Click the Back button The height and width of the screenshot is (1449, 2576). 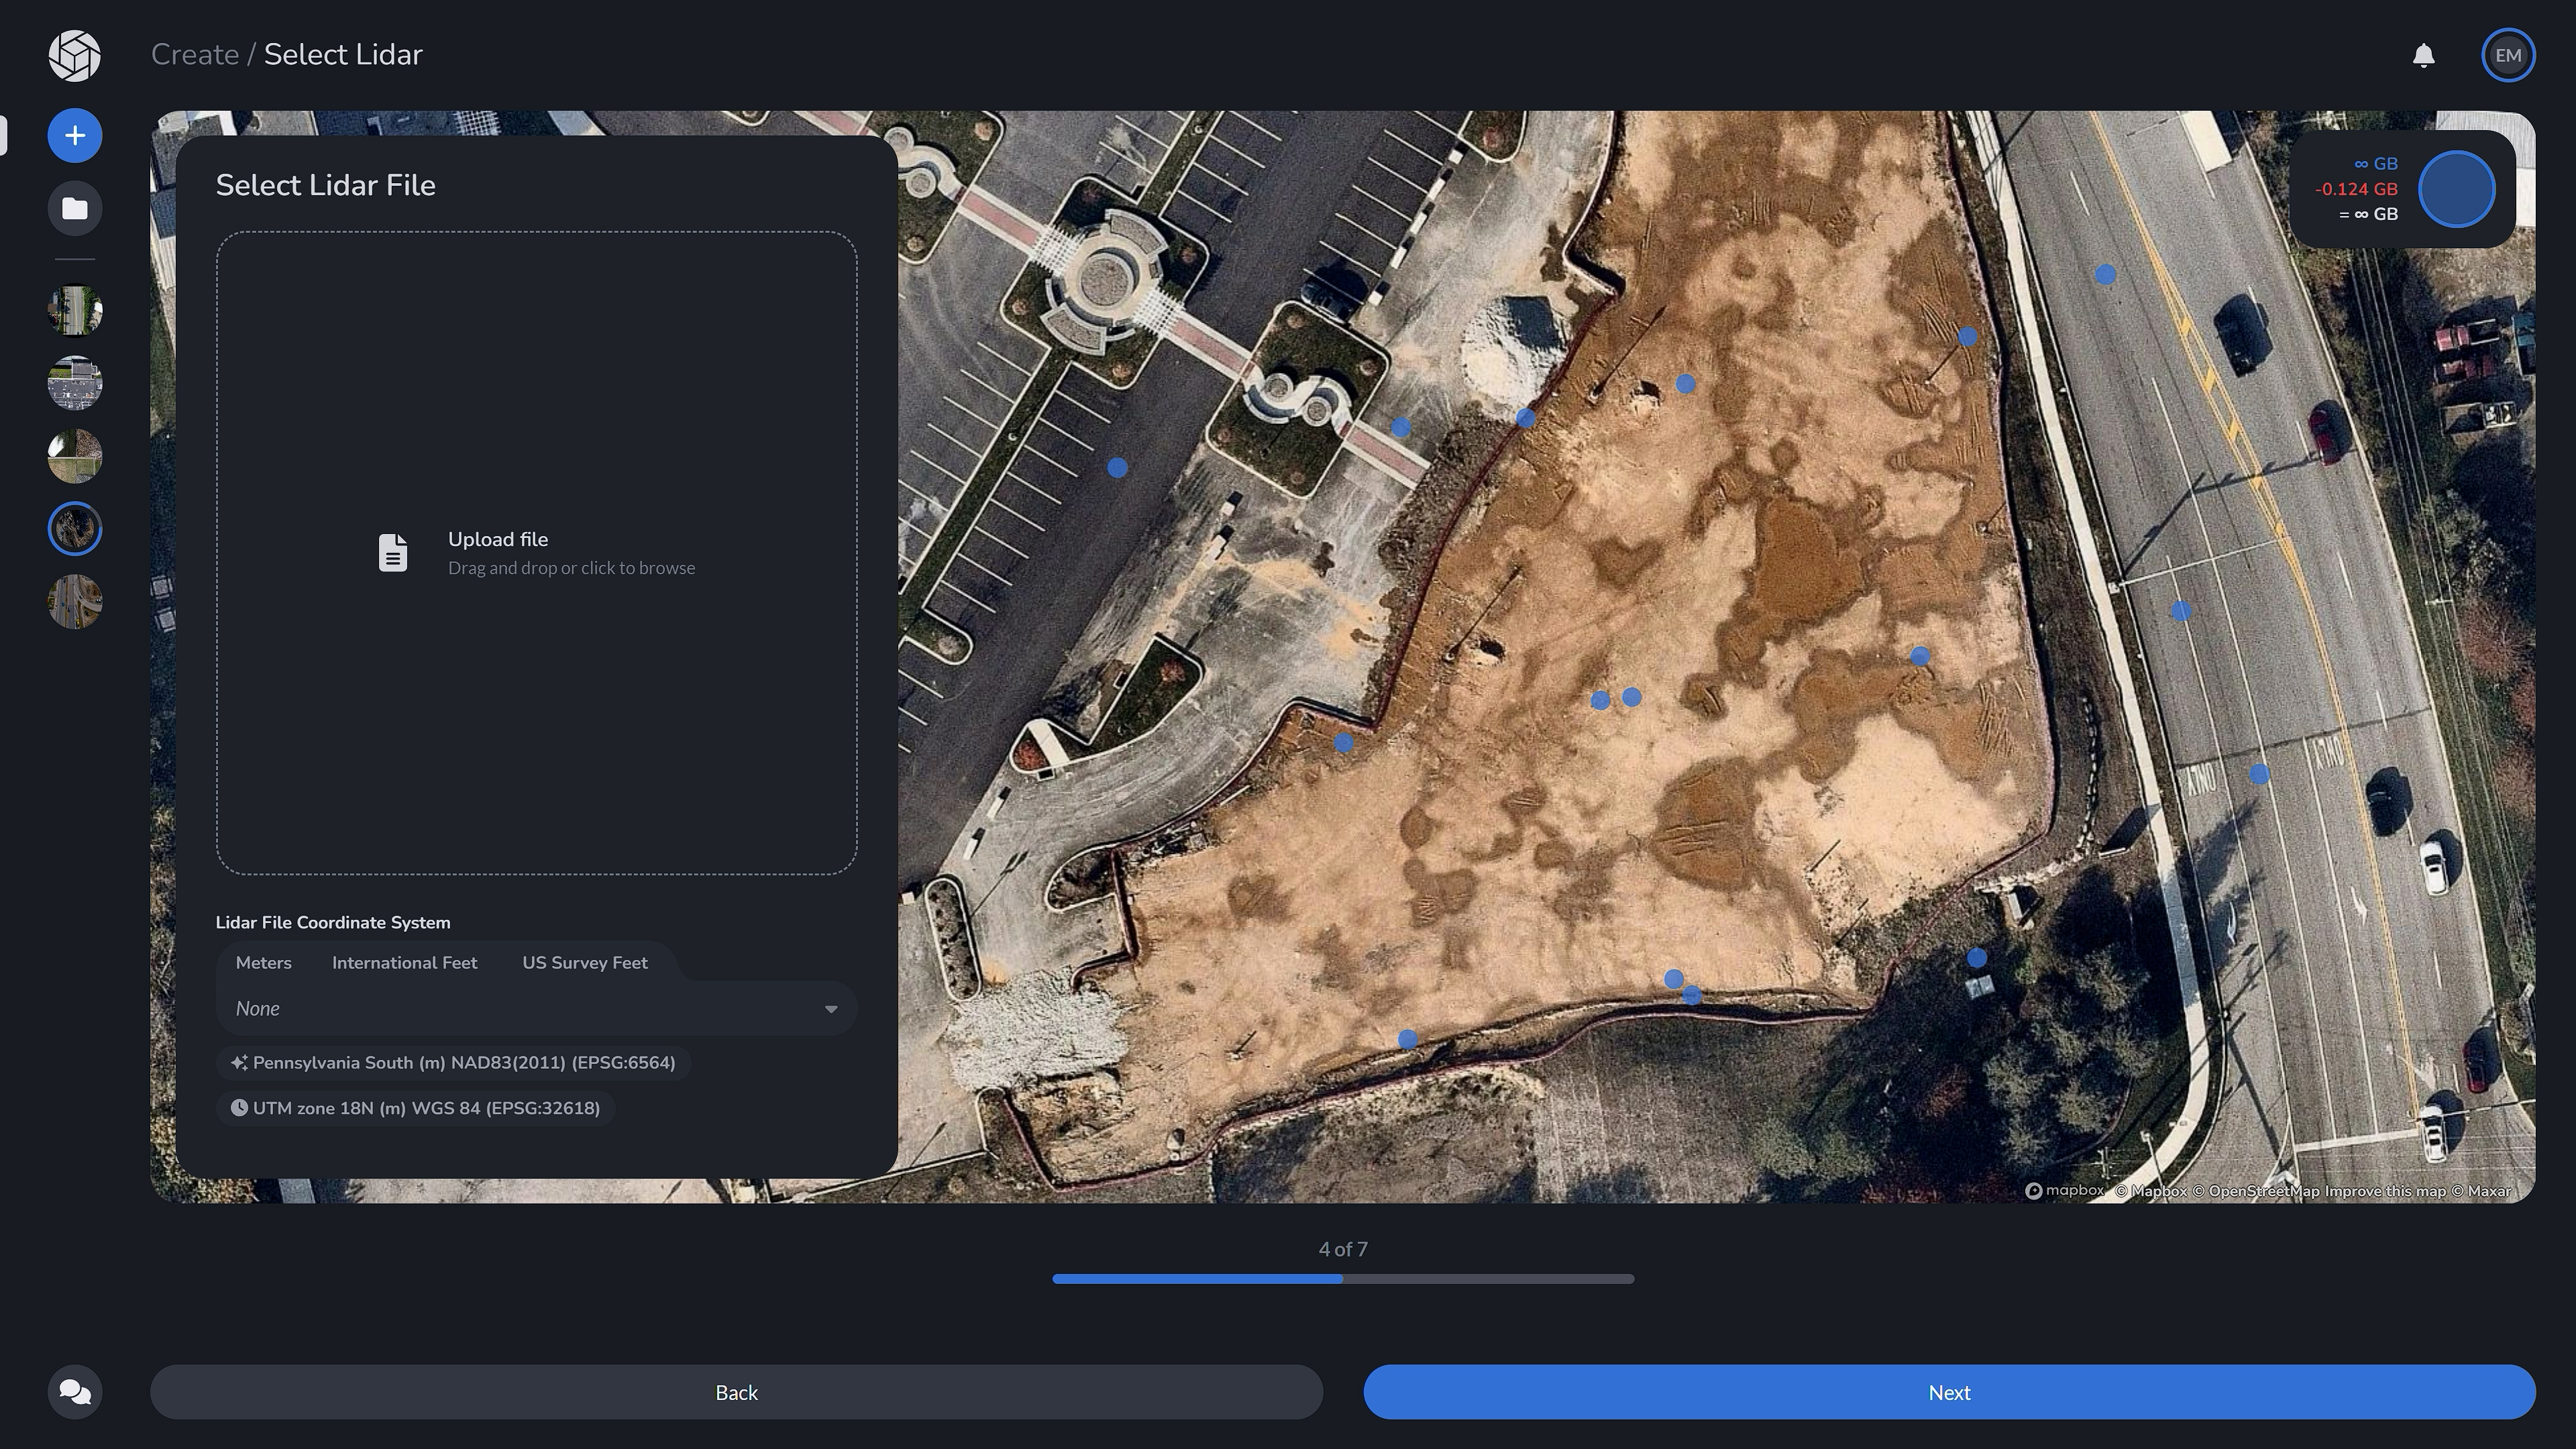coord(737,1391)
